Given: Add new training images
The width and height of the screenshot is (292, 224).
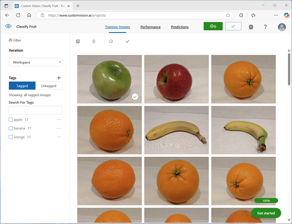Looking at the screenshot, I should 78,41.
